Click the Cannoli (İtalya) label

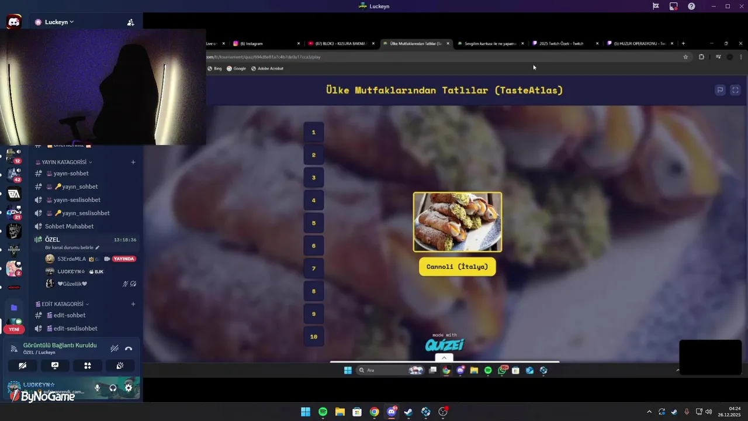[x=458, y=267]
